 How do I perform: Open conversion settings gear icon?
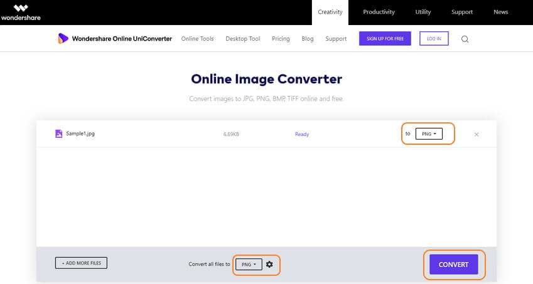[269, 264]
